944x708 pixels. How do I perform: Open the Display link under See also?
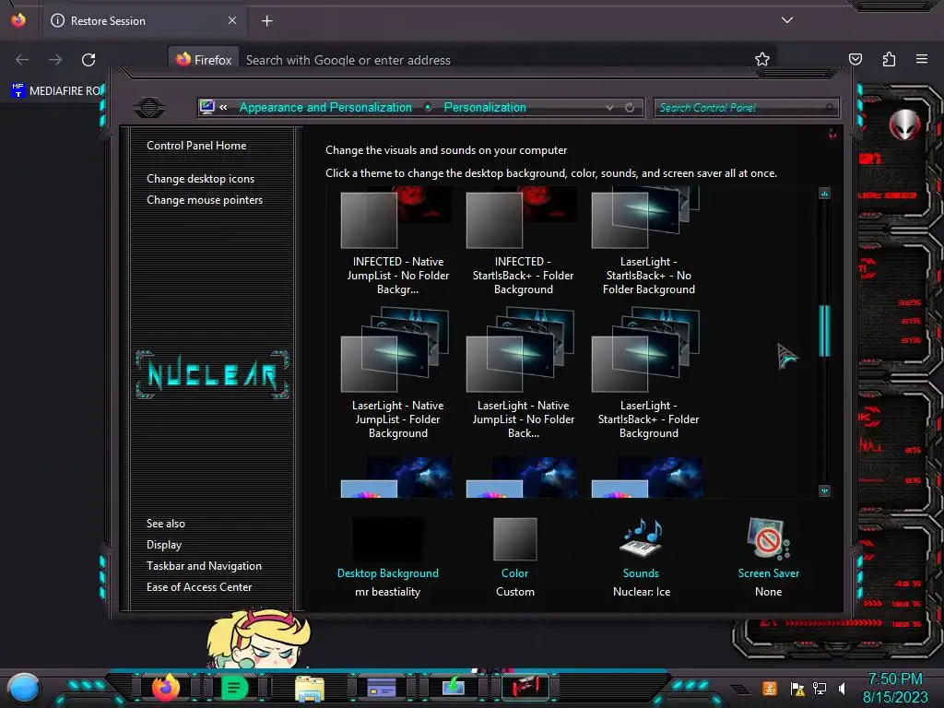click(164, 545)
